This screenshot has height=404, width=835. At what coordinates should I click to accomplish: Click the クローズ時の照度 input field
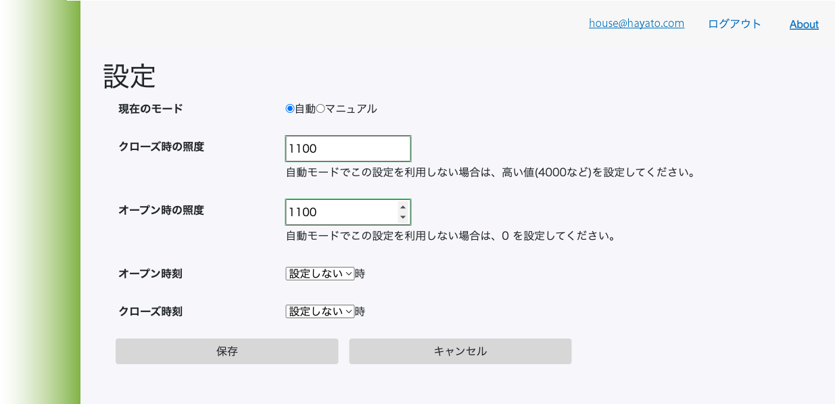[x=348, y=149]
